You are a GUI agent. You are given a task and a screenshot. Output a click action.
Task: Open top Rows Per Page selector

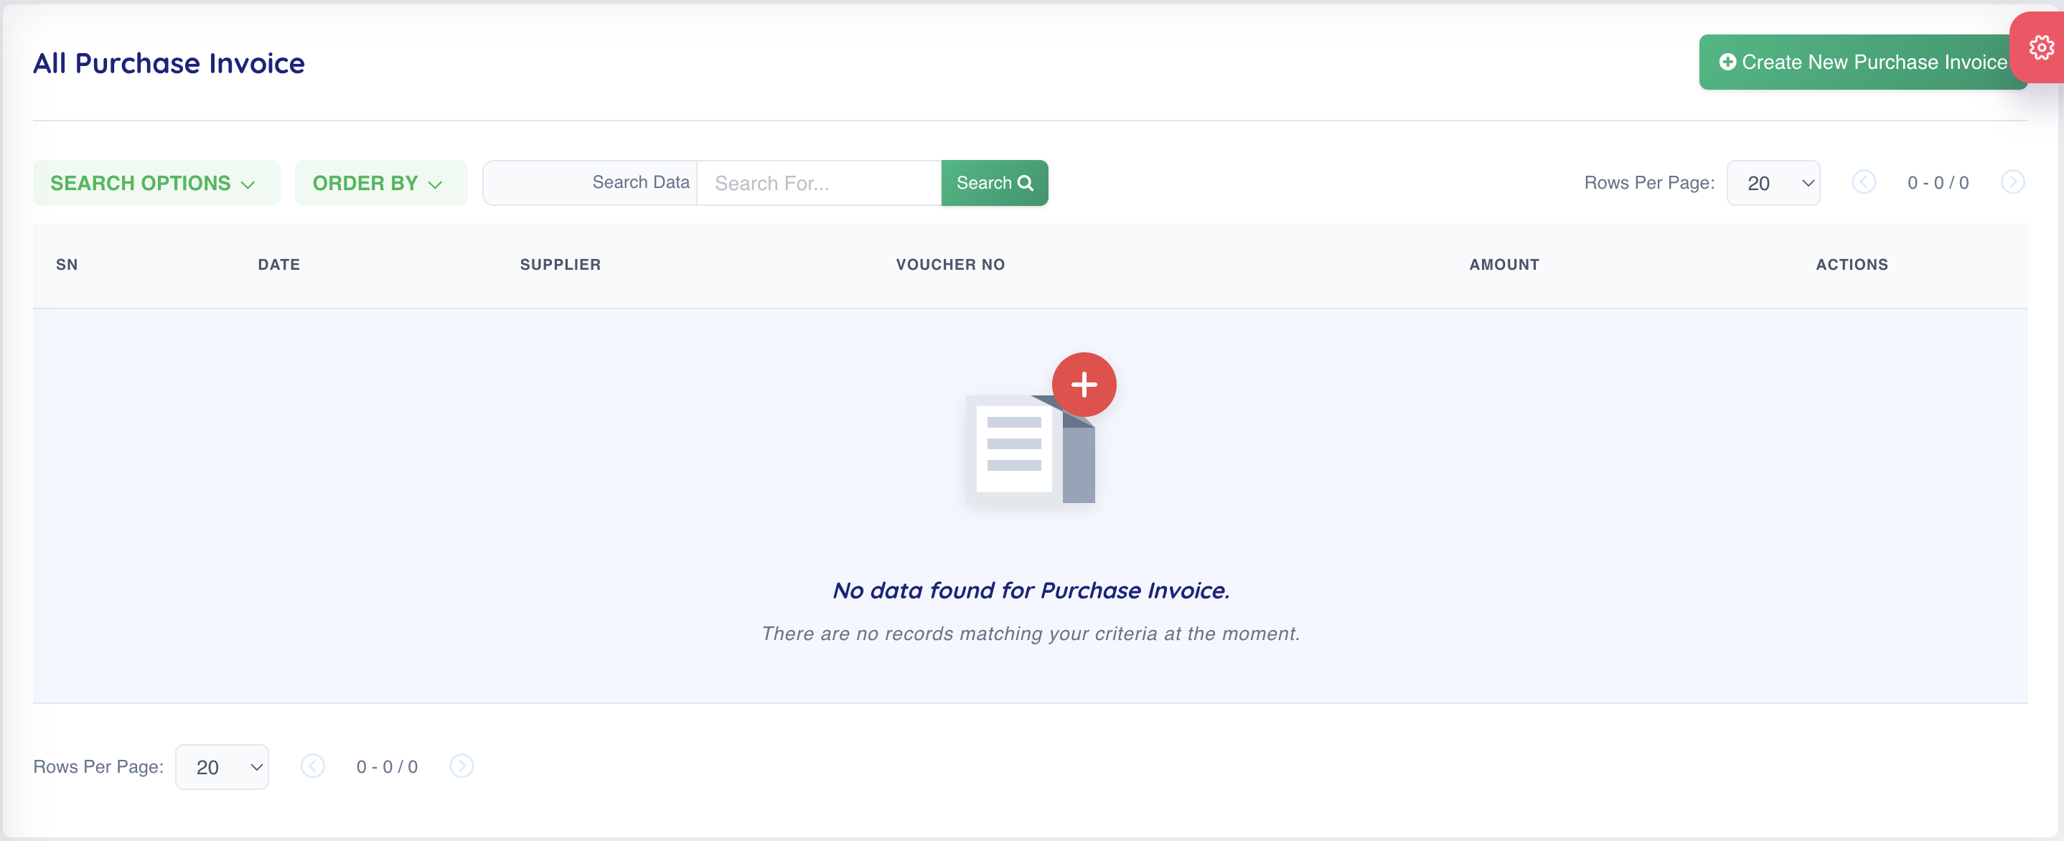(x=1773, y=182)
